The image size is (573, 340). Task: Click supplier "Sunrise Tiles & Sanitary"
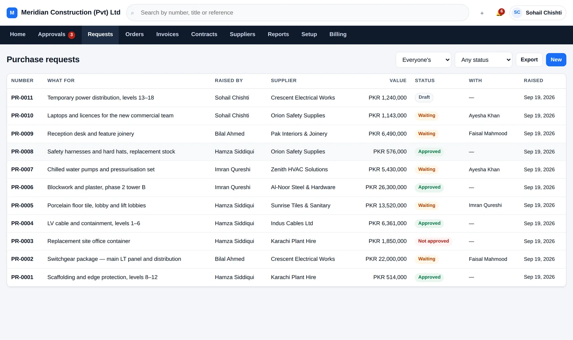click(301, 205)
